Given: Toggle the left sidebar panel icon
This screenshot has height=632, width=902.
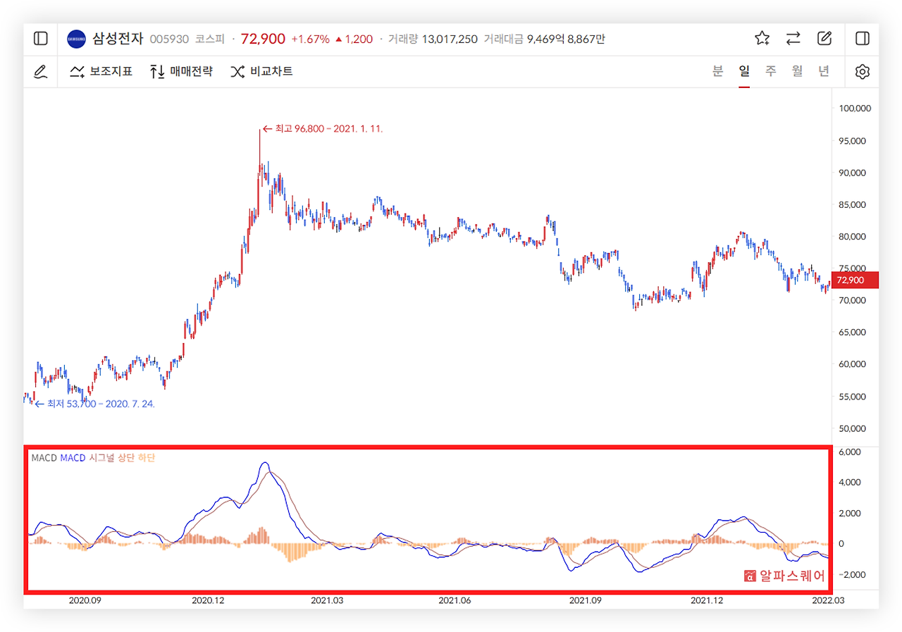Looking at the screenshot, I should click(x=41, y=39).
